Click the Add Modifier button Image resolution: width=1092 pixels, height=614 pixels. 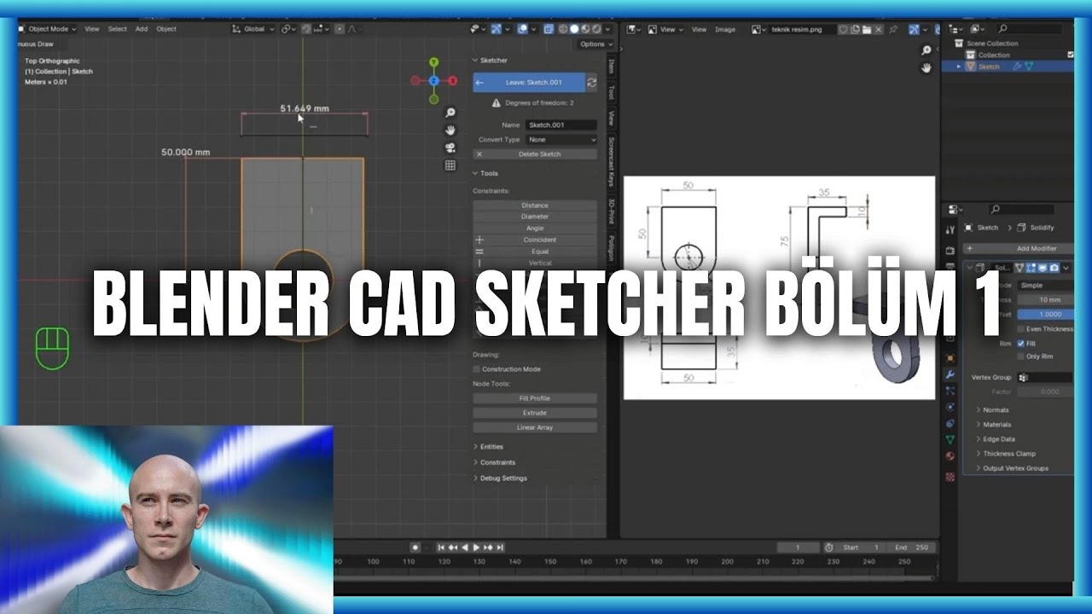1019,248
